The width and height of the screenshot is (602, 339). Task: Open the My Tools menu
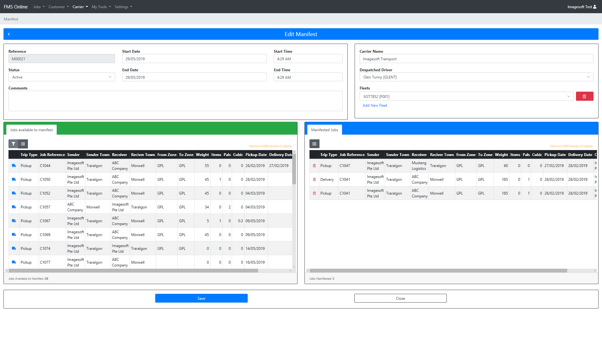[101, 7]
